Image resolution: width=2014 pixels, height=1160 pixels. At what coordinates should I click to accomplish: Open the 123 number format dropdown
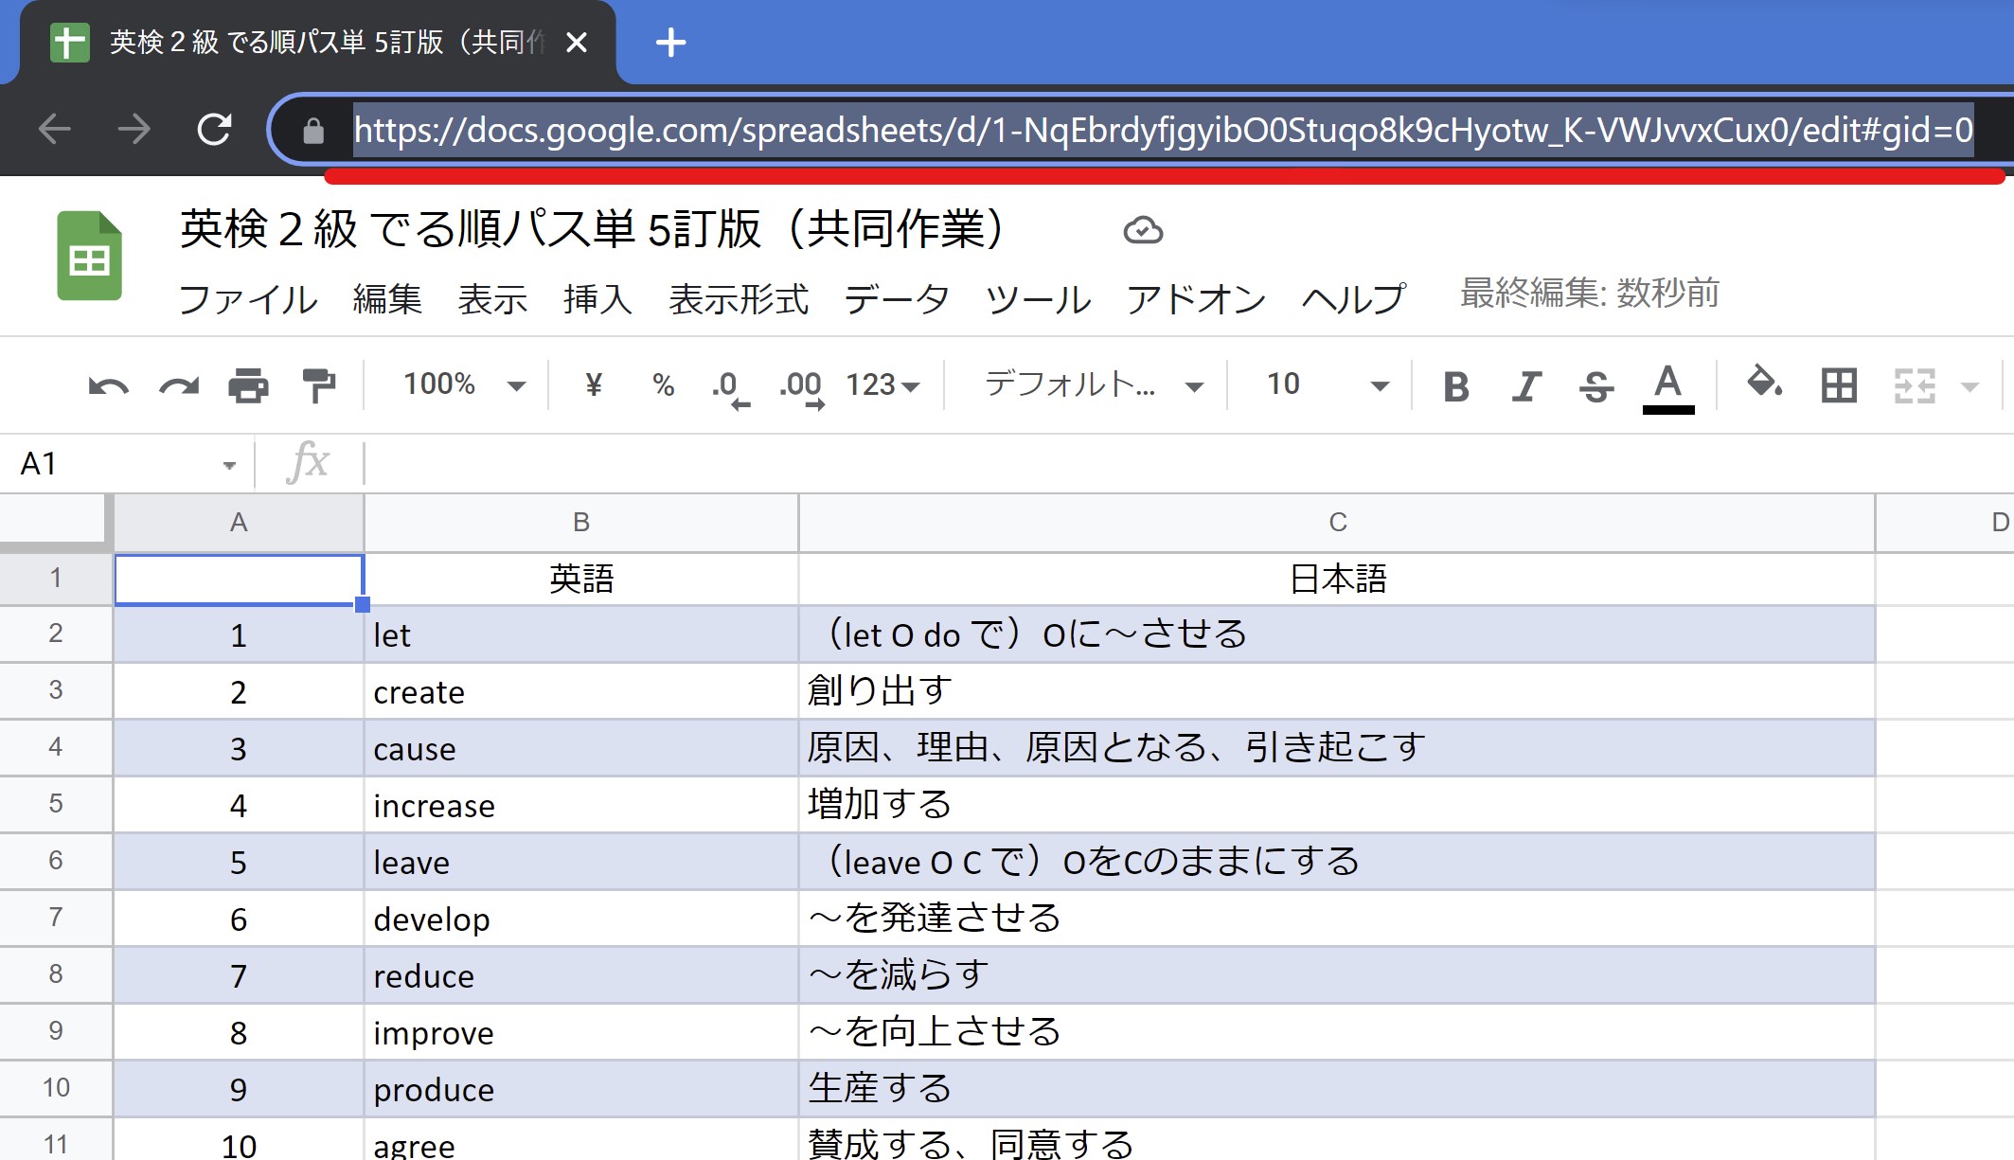(882, 384)
